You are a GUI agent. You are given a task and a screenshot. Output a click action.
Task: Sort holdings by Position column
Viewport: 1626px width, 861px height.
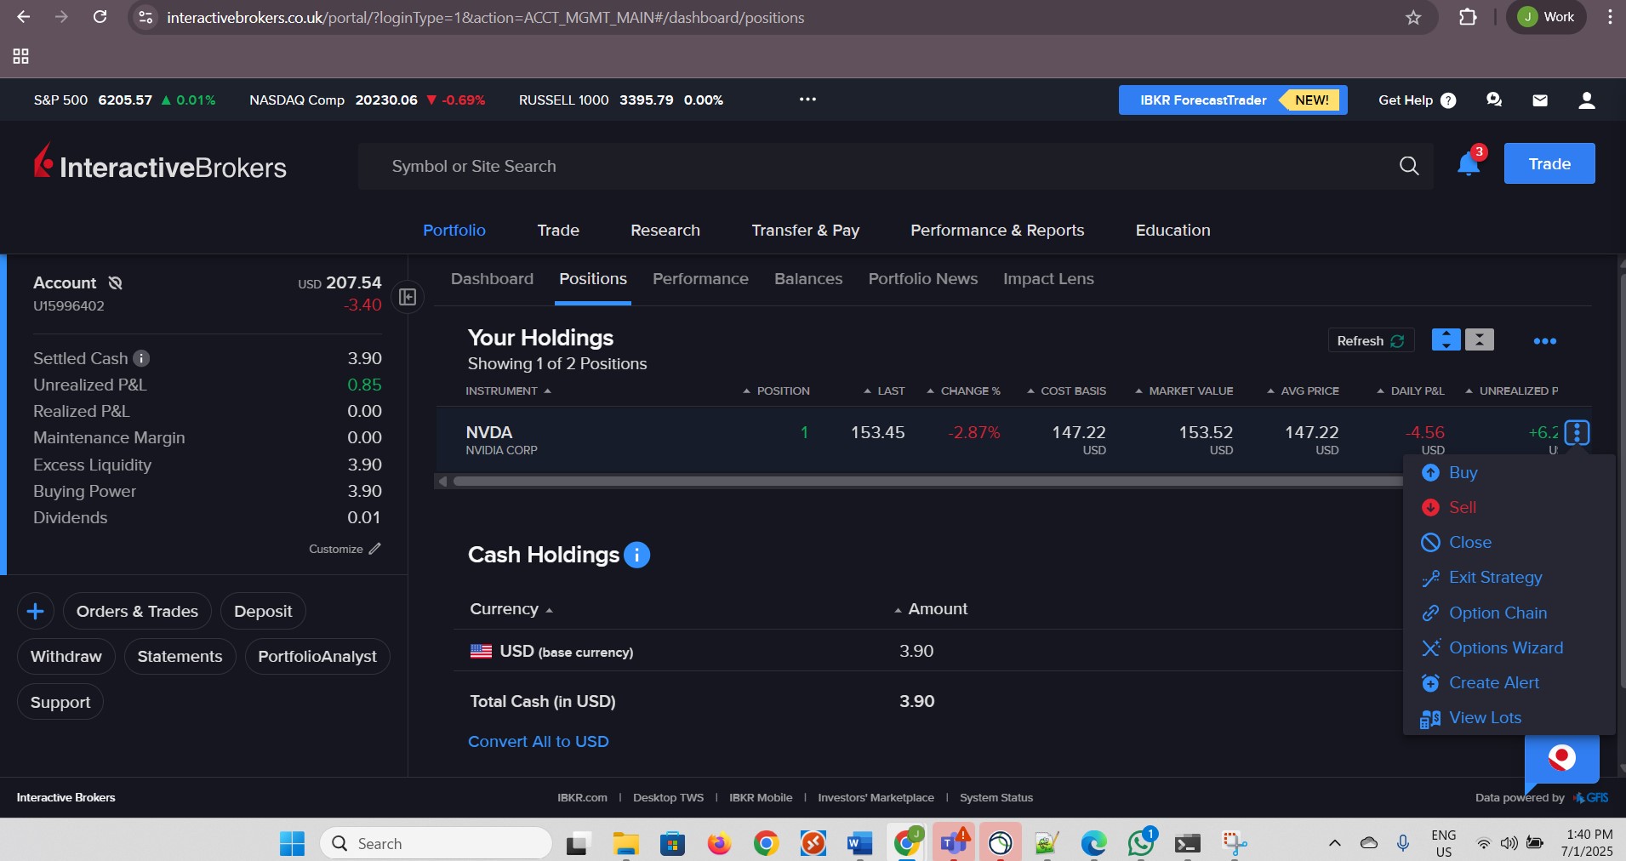click(x=776, y=391)
